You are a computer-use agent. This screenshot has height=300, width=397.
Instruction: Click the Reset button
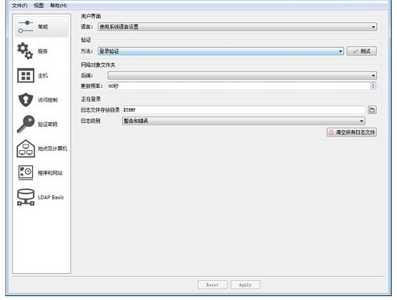click(212, 285)
